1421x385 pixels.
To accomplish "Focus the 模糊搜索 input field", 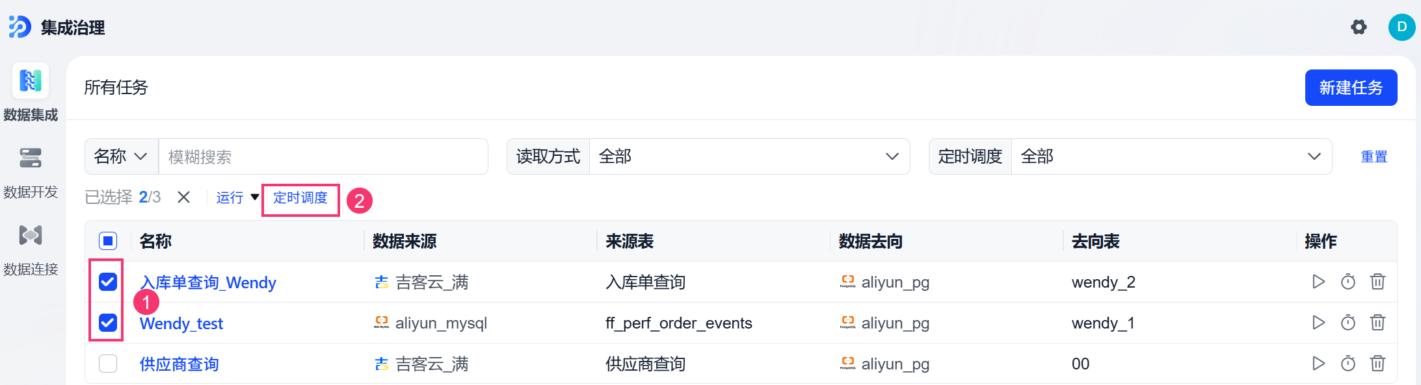I will click(x=323, y=156).
